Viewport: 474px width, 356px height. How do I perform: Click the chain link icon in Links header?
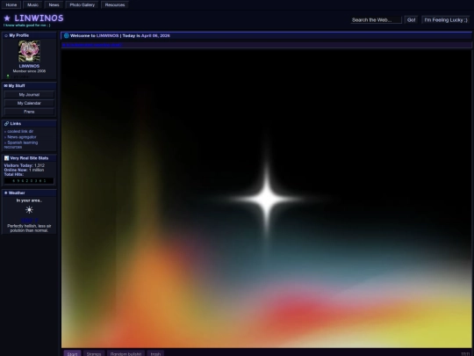pyautogui.click(x=6, y=124)
